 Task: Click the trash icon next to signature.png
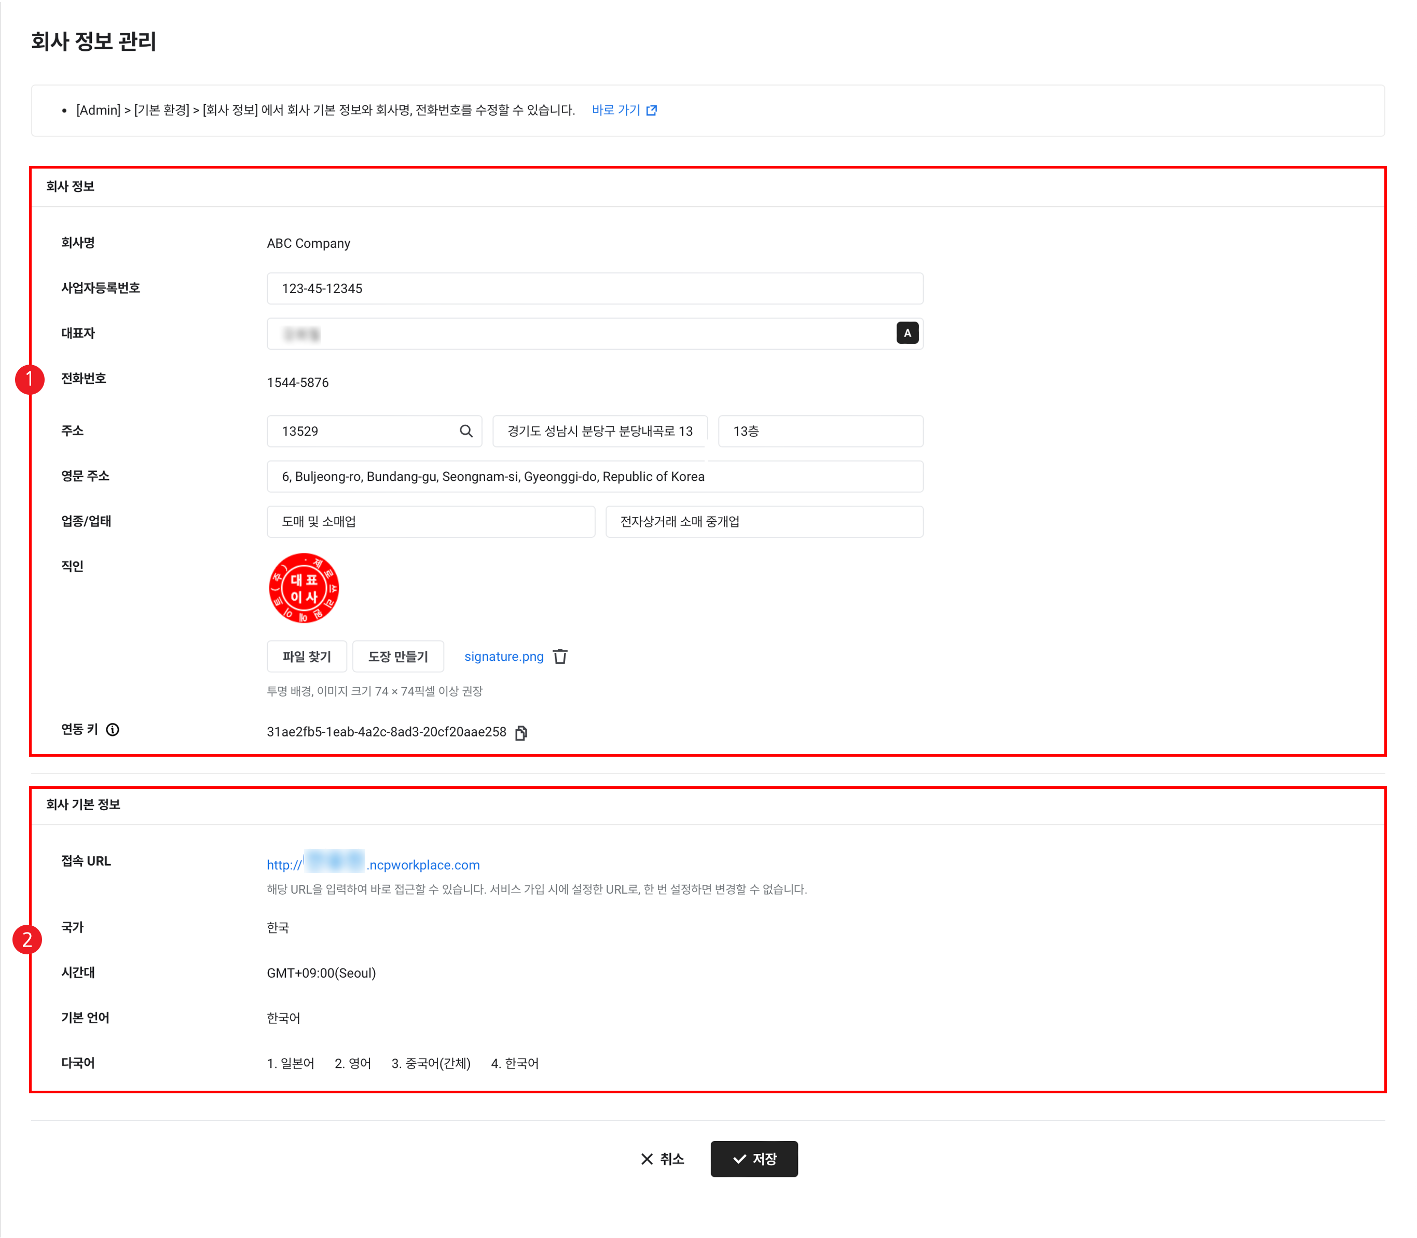tap(560, 656)
